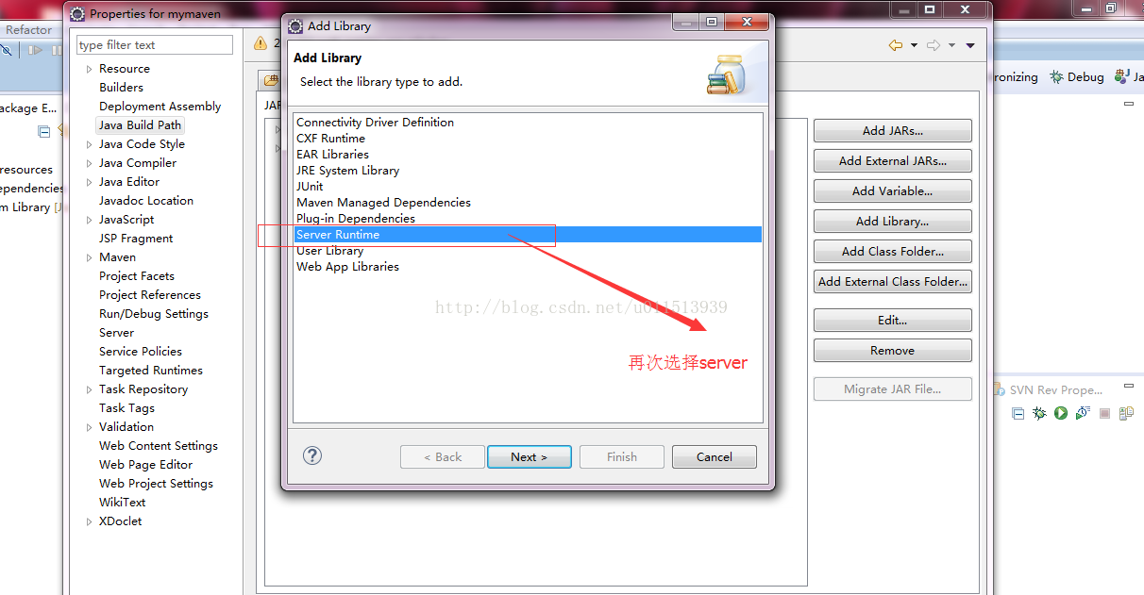The height and width of the screenshot is (595, 1144).
Task: Click the back navigation arrow icon
Action: pyautogui.click(x=895, y=45)
